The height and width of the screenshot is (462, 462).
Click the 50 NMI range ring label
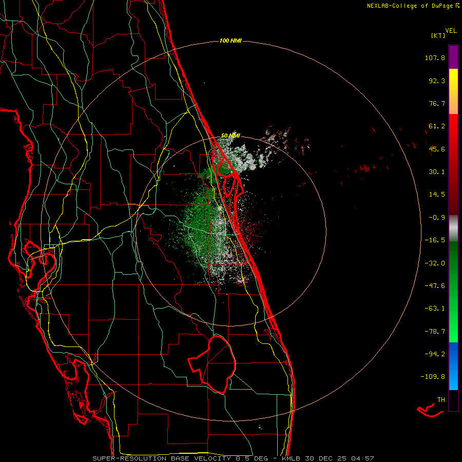pos(230,136)
